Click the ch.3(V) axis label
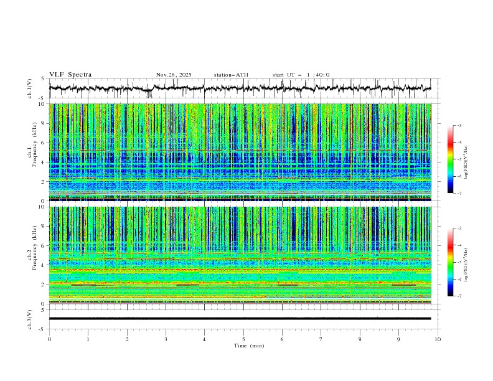The height and width of the screenshot is (381, 493). pyautogui.click(x=30, y=319)
